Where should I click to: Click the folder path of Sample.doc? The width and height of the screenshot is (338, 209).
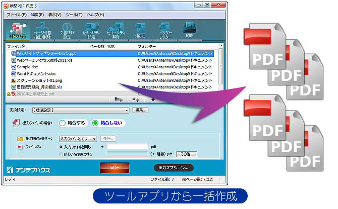pyautogui.click(x=175, y=67)
